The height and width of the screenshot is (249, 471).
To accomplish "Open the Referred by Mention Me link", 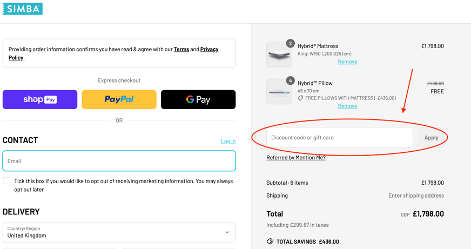I will click(x=296, y=158).
